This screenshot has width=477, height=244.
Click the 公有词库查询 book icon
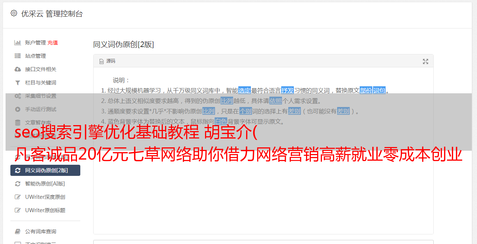coord(17,231)
